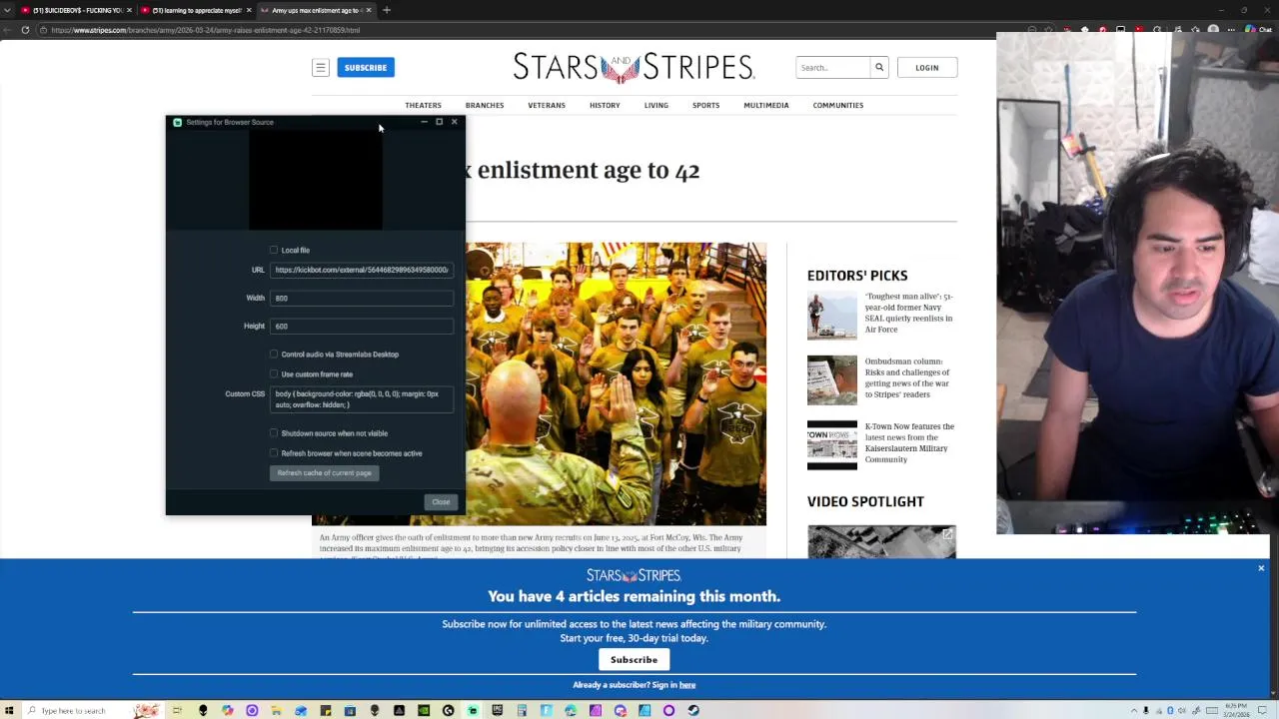Click the blue SUBSCRIBE button in header
This screenshot has width=1279, height=719.
366,68
